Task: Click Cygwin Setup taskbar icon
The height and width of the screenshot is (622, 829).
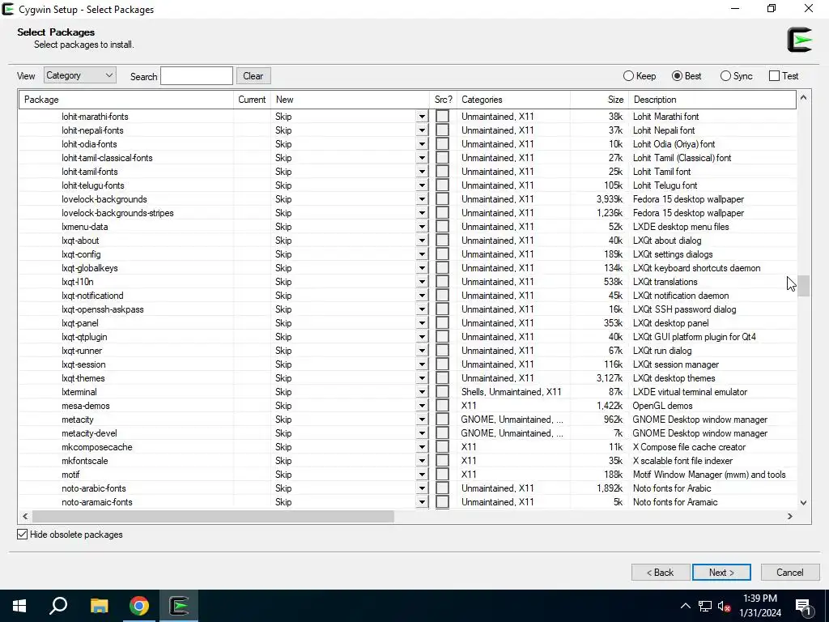Action: (x=179, y=606)
